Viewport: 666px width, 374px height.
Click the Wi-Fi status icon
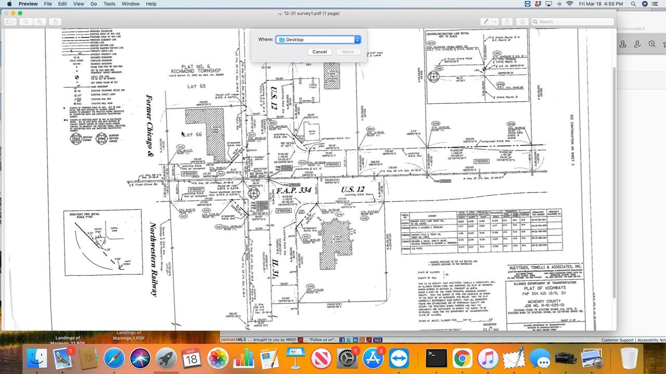pos(569,4)
